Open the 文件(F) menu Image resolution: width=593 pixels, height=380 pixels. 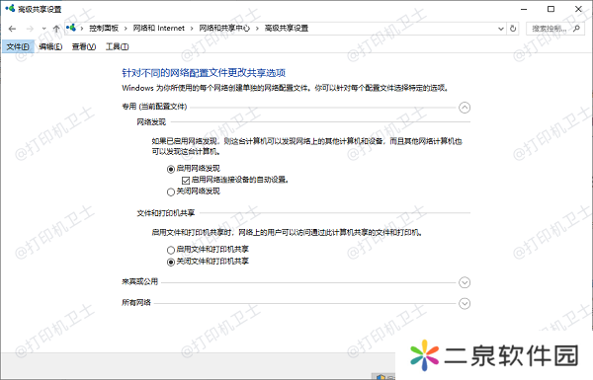[x=18, y=46]
